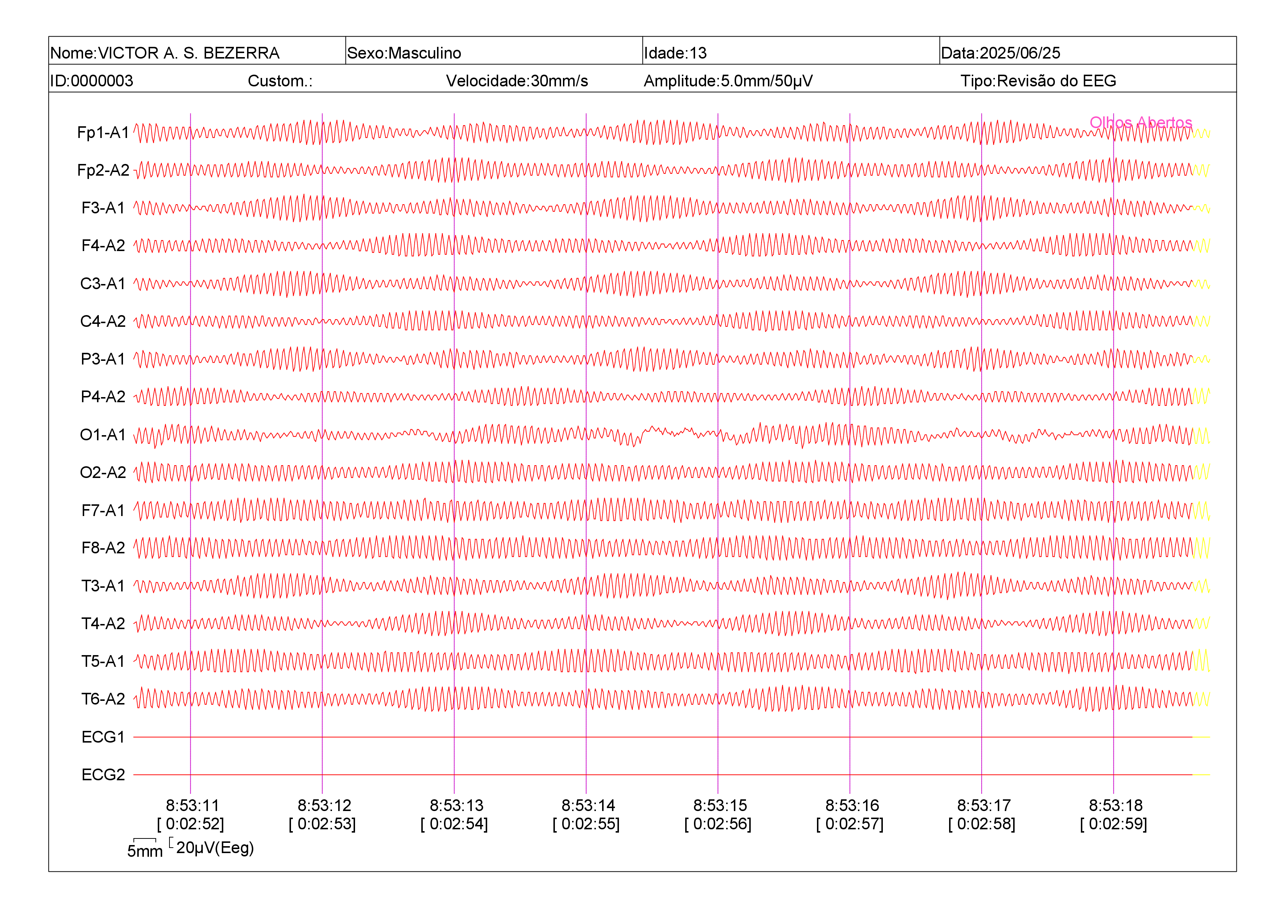Image resolution: width=1284 pixels, height=908 pixels.
Task: Click the elapsed time '[ 0:02:59]'
Action: 1113,823
